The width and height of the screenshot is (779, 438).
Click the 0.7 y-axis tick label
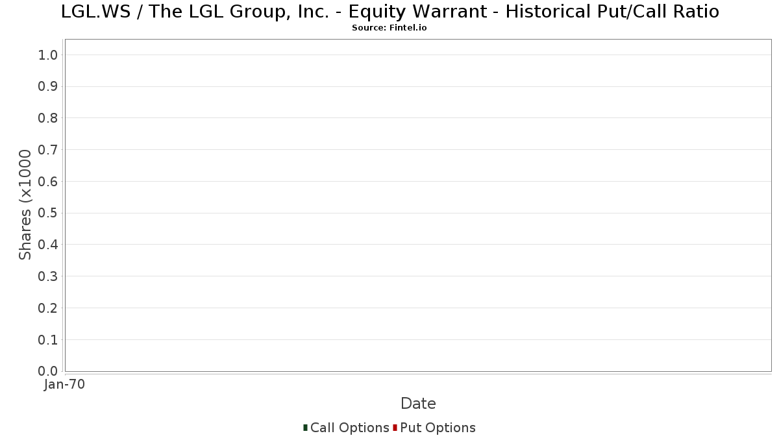(49, 150)
